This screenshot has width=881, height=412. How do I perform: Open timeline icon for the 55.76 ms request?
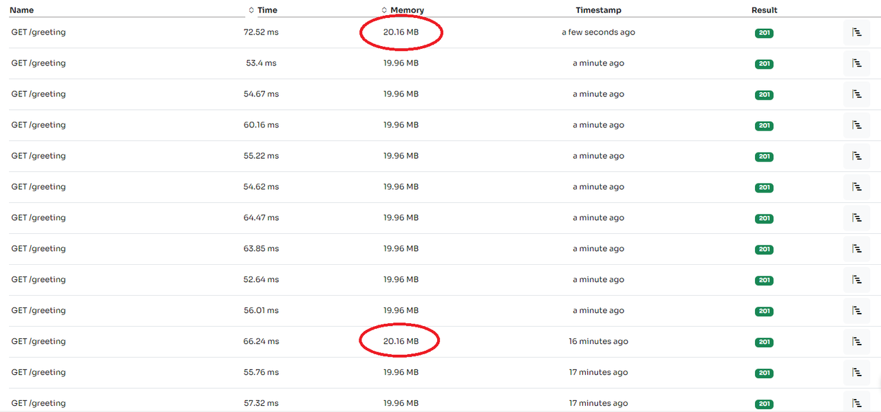(x=856, y=373)
